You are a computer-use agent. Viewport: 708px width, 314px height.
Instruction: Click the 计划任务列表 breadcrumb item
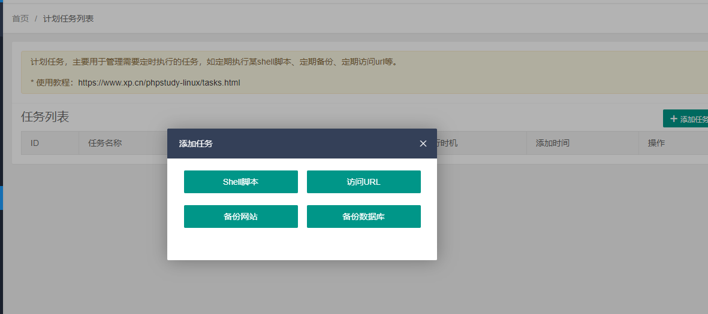68,19
